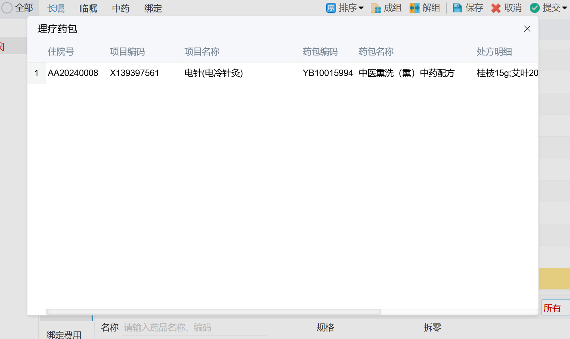Click the horizontal scrollbar in the dialog
The width and height of the screenshot is (570, 339).
214,312
